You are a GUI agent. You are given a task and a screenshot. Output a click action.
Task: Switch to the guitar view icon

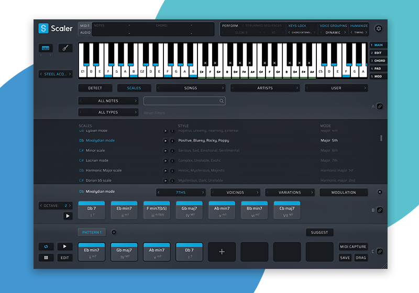click(x=65, y=48)
